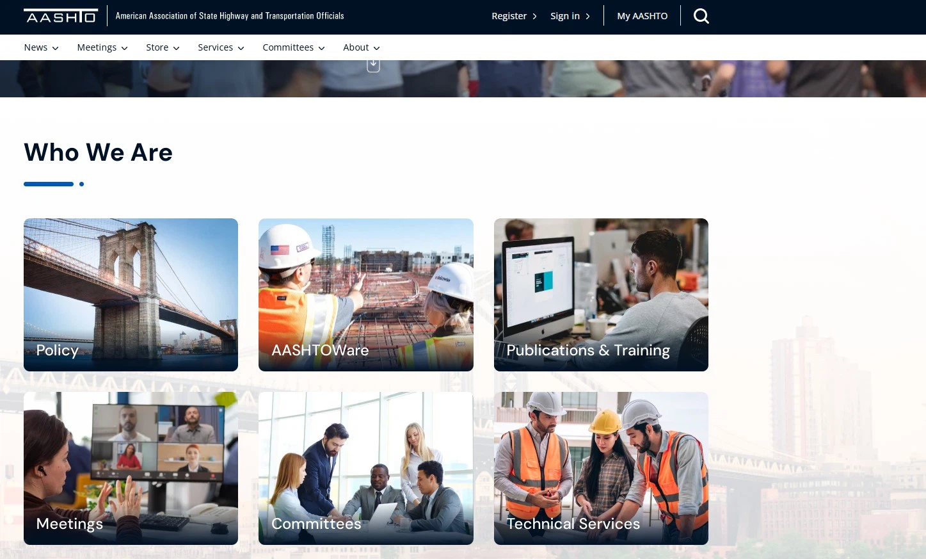The image size is (926, 559).
Task: Open the Policy bridge card
Action: click(131, 295)
